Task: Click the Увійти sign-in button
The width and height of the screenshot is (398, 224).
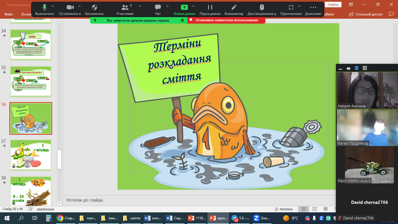Action: (333, 4)
